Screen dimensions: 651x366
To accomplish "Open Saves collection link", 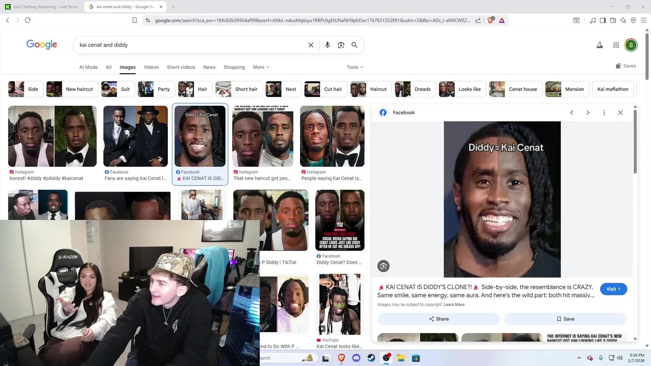I will point(626,66).
